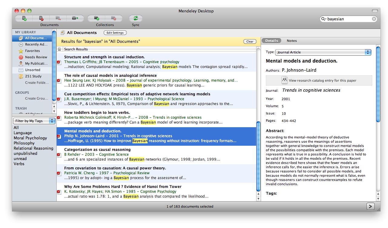Filter by the Moral Psychology tag
Image resolution: width=388 pixels, height=228 pixels.
[x=30, y=138]
